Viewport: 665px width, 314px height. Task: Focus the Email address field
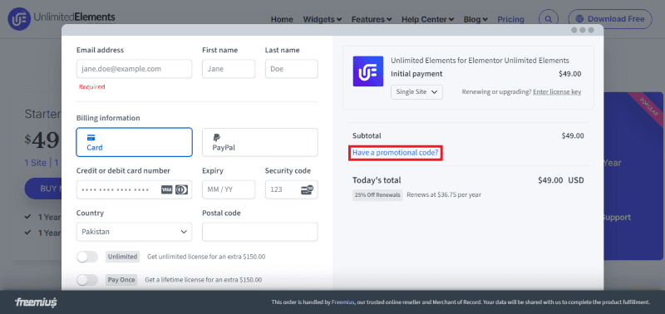pos(134,69)
